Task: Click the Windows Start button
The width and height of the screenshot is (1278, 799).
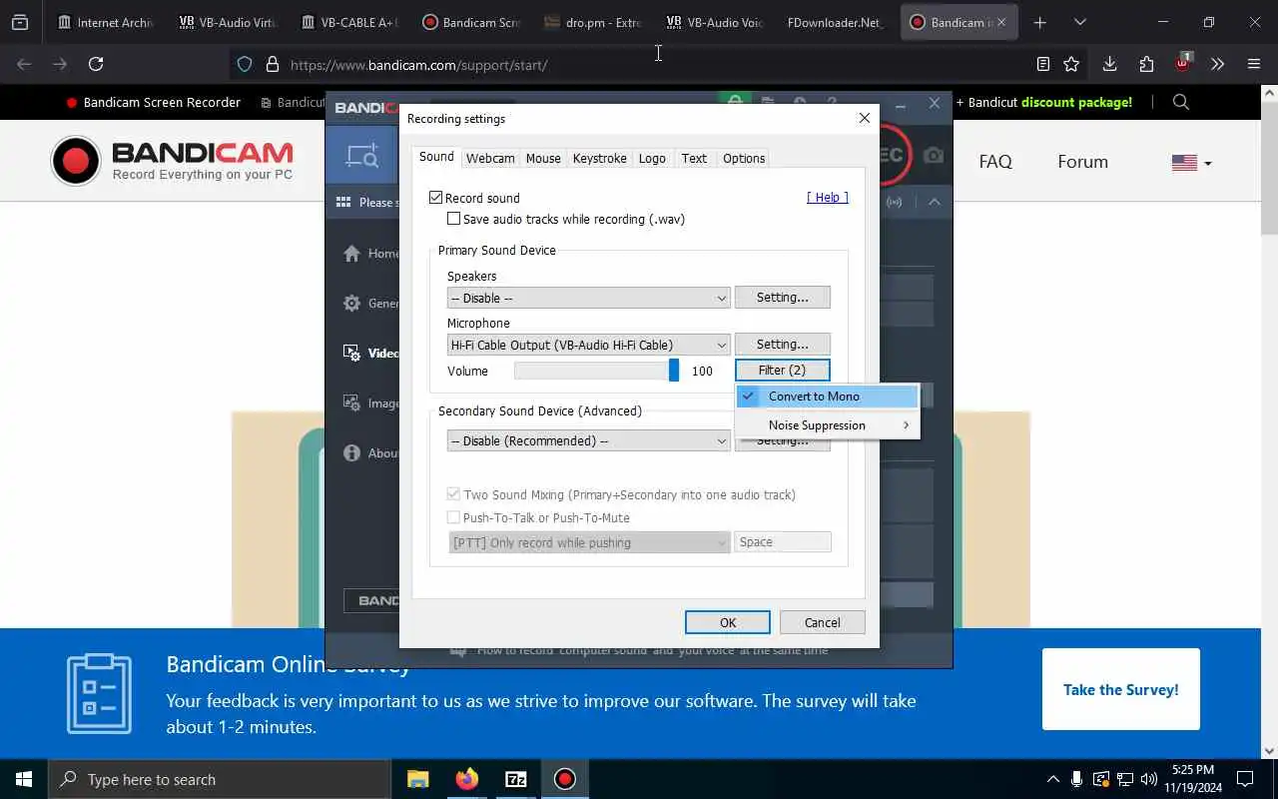Action: [24, 779]
